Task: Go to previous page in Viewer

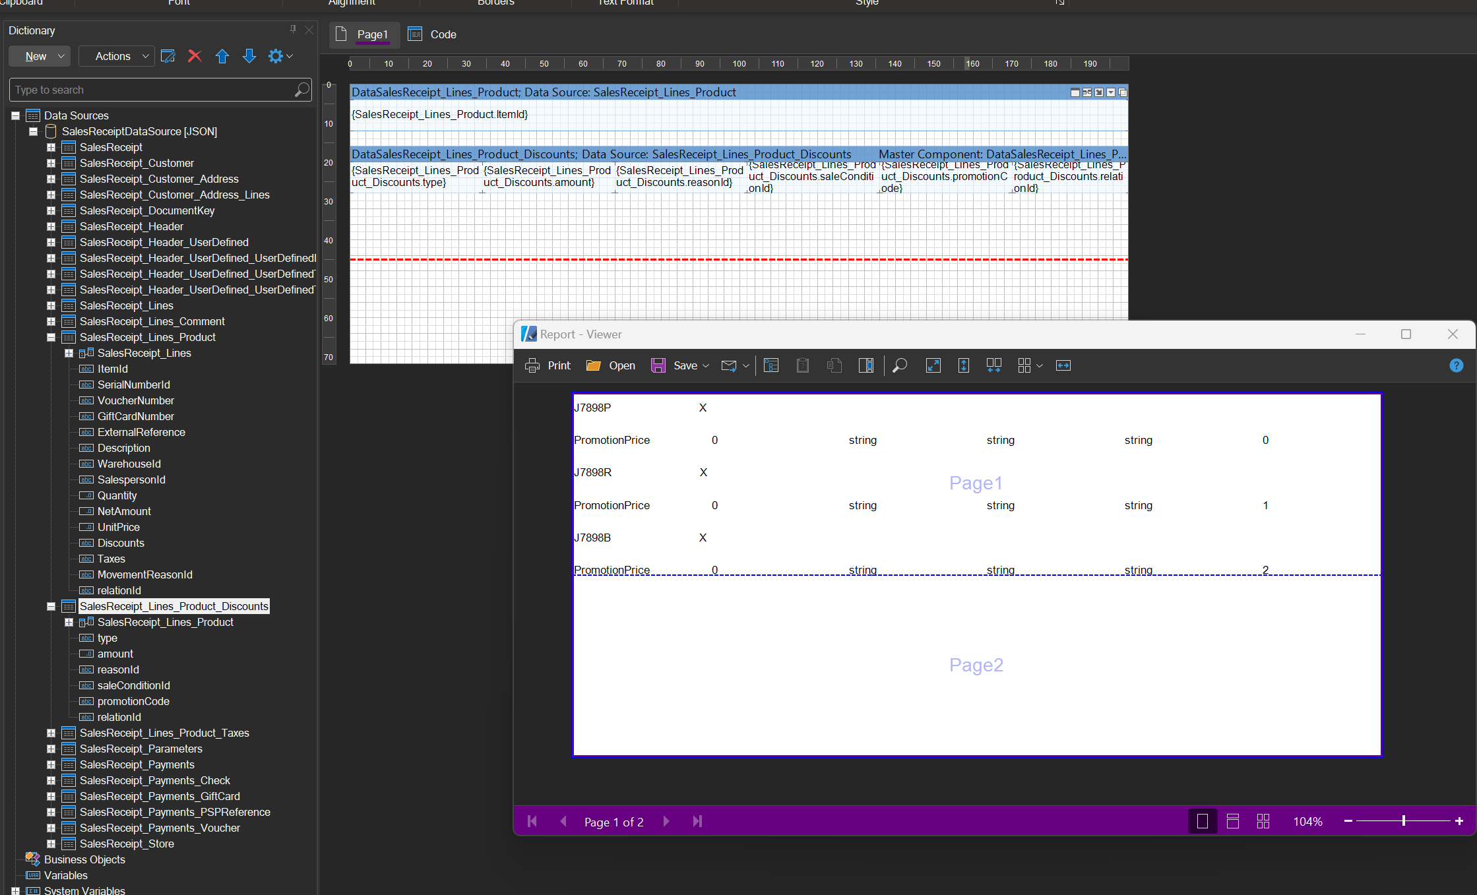Action: coord(563,821)
